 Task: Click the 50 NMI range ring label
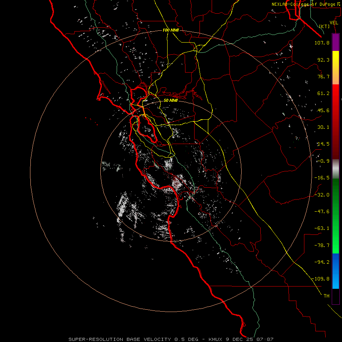point(171,100)
